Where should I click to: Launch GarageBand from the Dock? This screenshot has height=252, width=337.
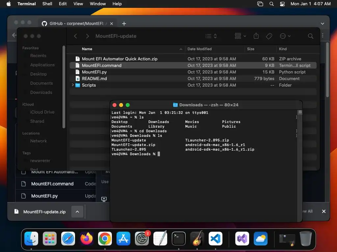pyautogui.click(x=197, y=239)
